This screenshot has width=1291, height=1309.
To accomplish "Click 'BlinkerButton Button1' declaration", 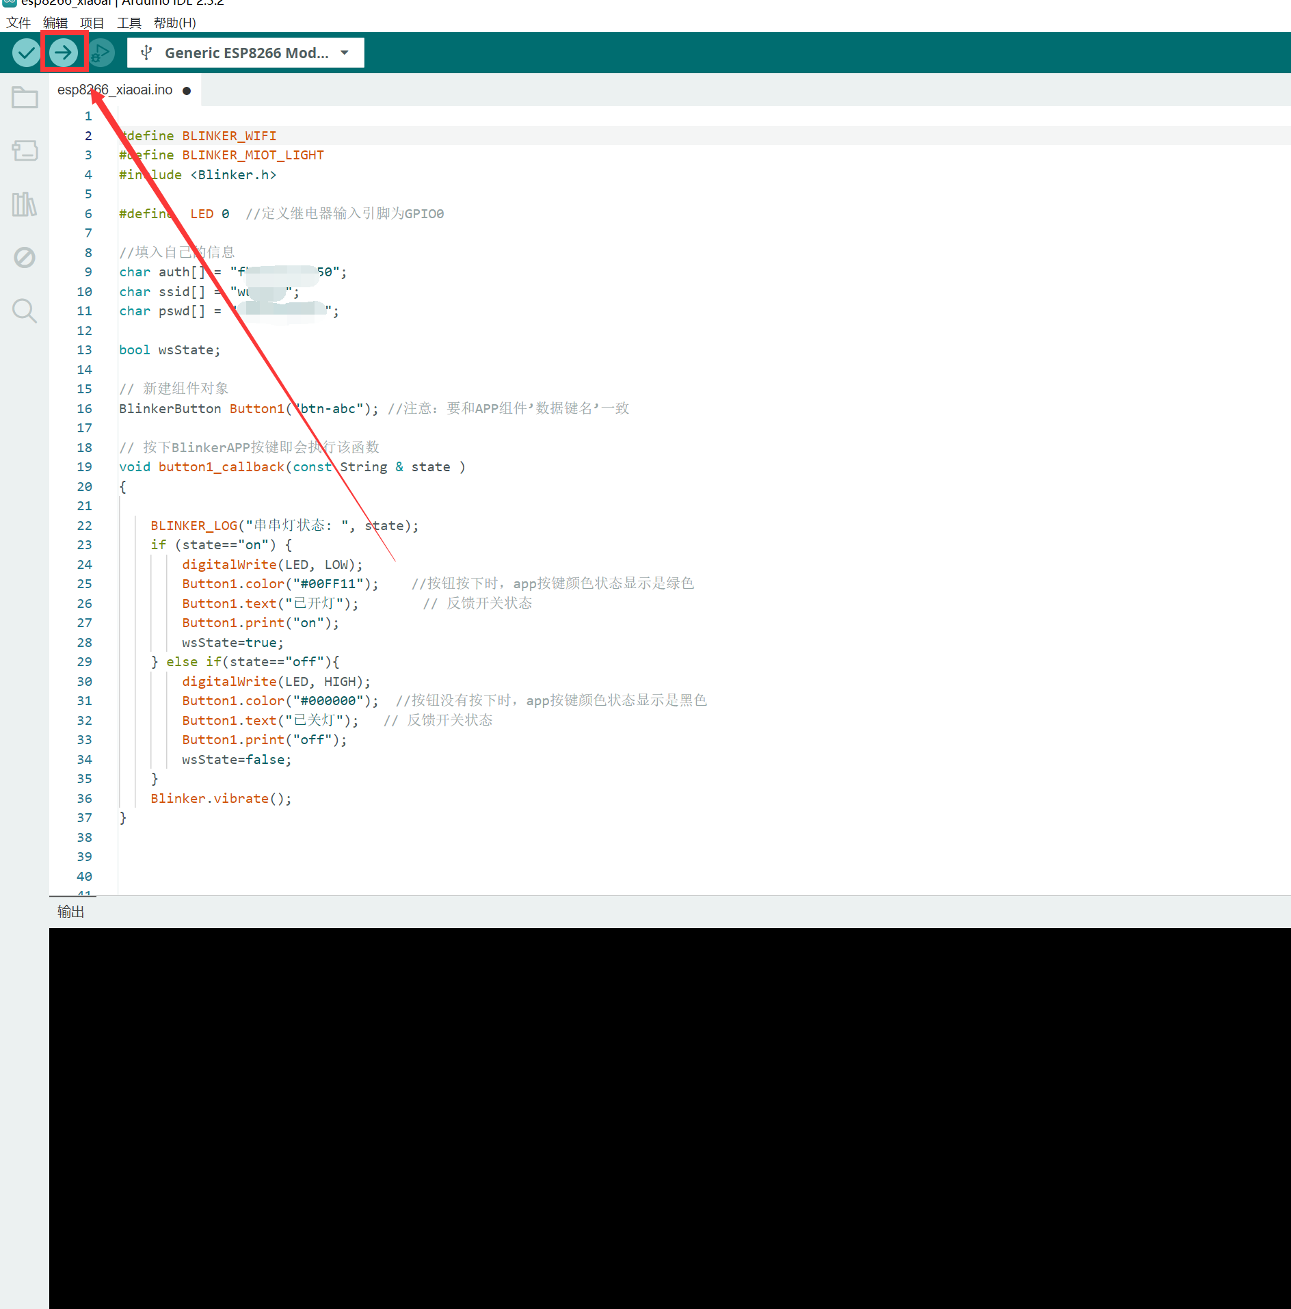I will pos(249,408).
